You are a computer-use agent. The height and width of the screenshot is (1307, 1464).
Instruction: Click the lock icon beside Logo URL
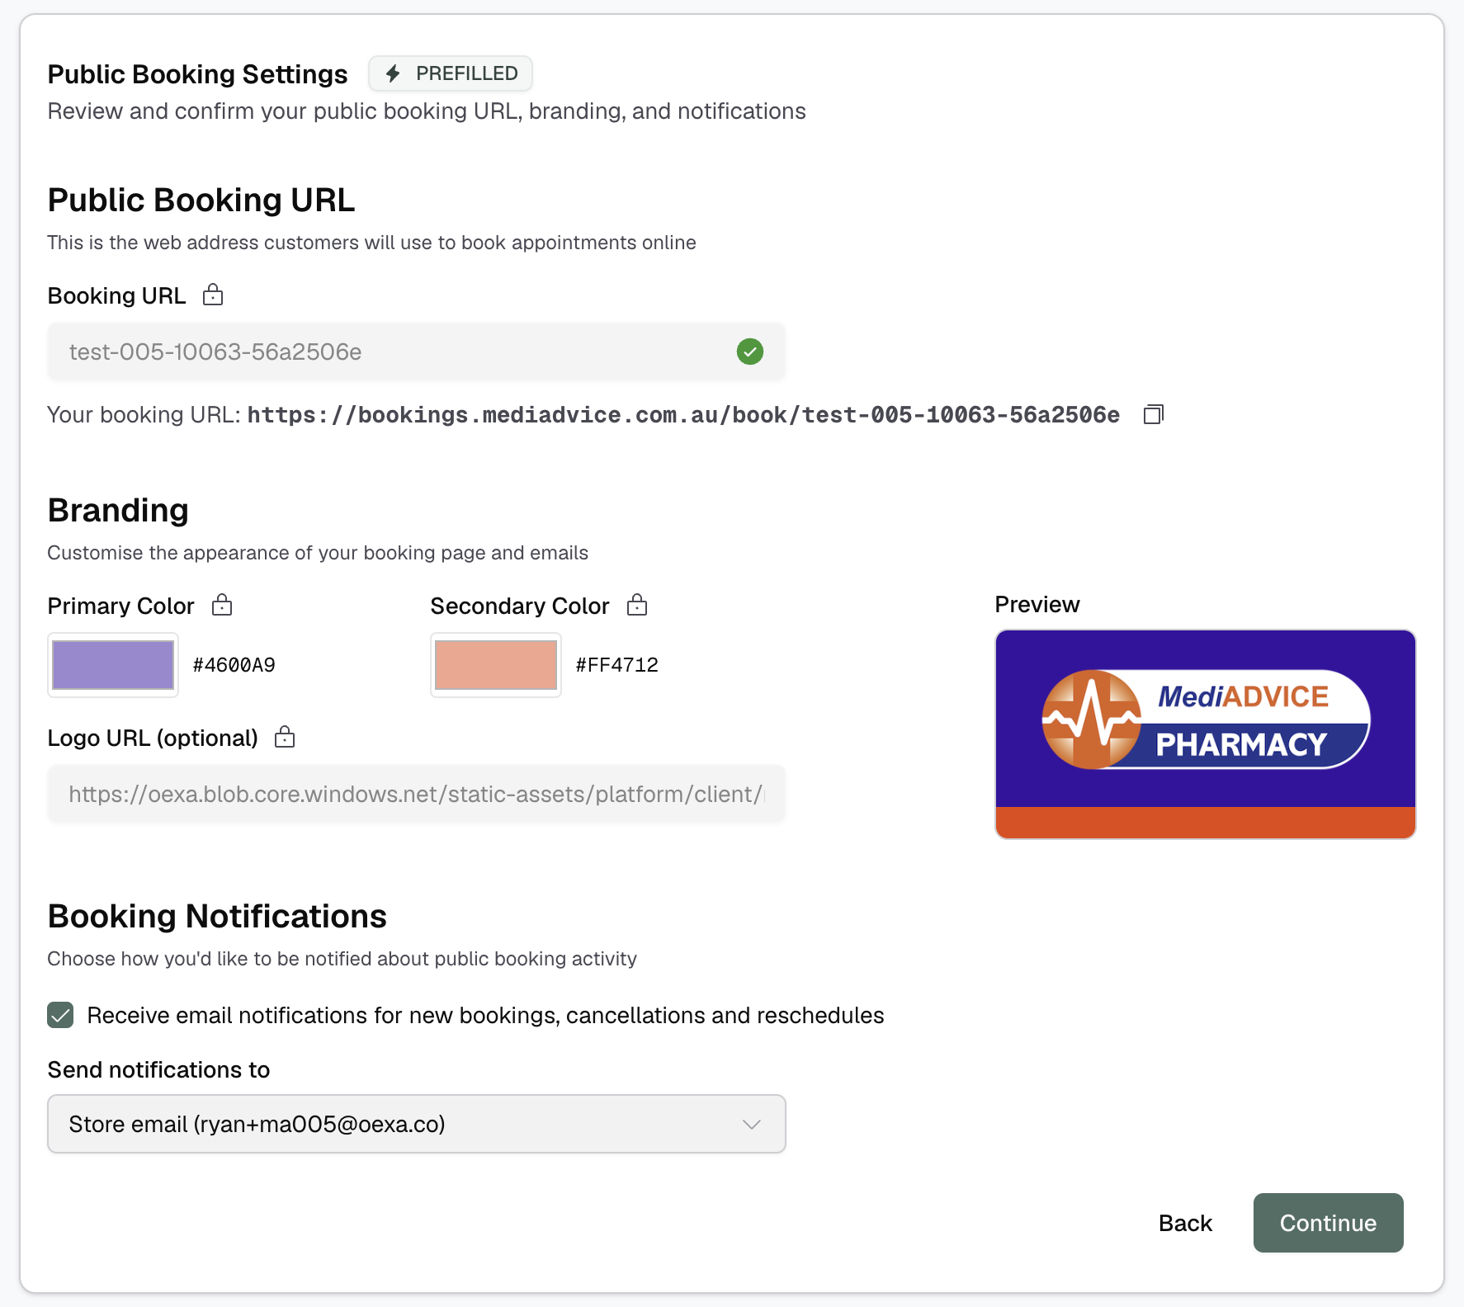coord(284,737)
